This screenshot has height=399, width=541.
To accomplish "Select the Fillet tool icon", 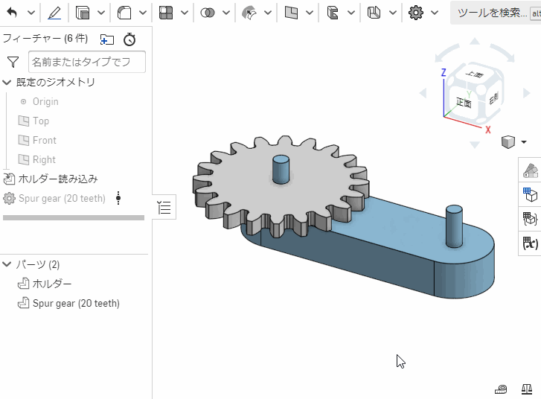I will coord(124,13).
